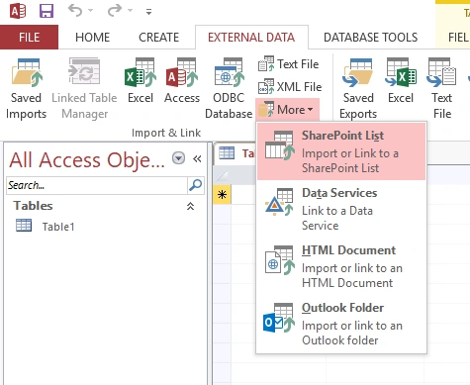Export to an Excel spreadsheet
This screenshot has width=470, height=385.
(x=401, y=81)
